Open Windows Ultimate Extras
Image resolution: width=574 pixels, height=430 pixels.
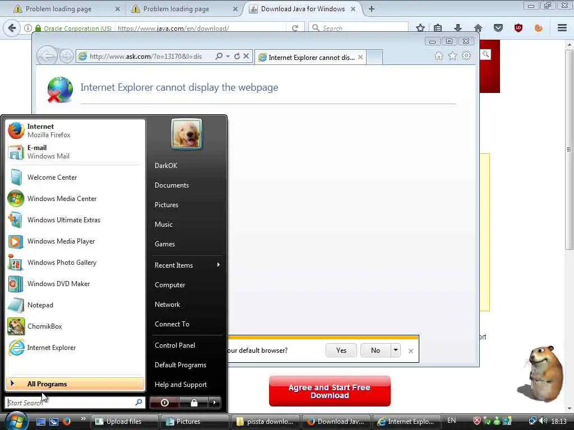(75, 219)
